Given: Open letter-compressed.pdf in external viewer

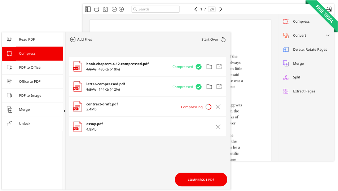Looking at the screenshot, I should coord(219,87).
